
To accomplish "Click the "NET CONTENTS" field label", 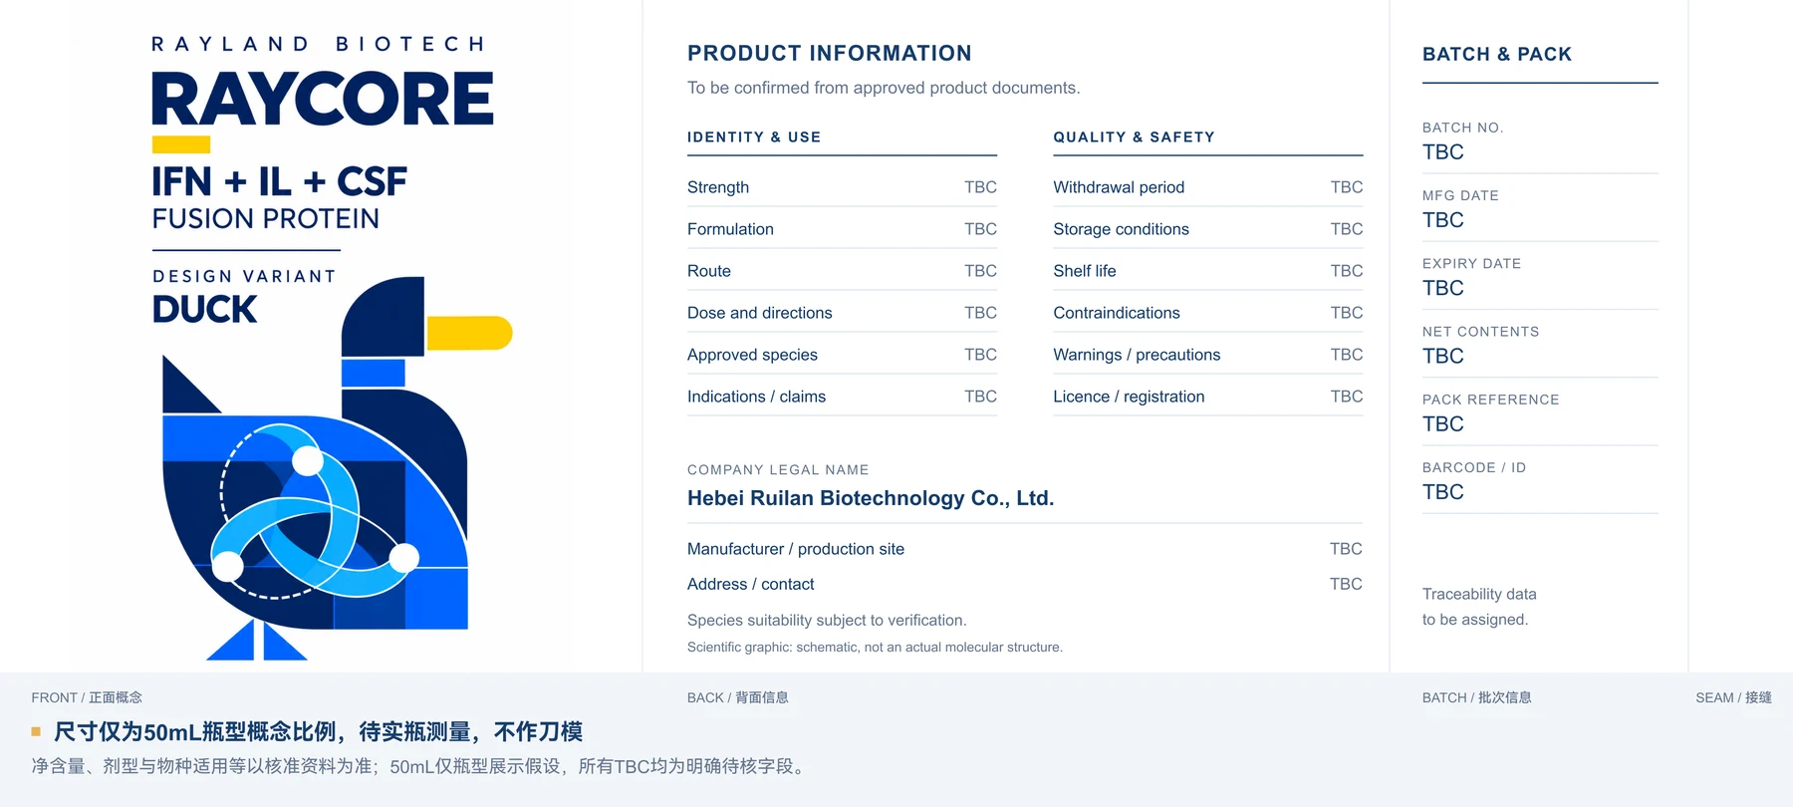I will pos(1481,332).
